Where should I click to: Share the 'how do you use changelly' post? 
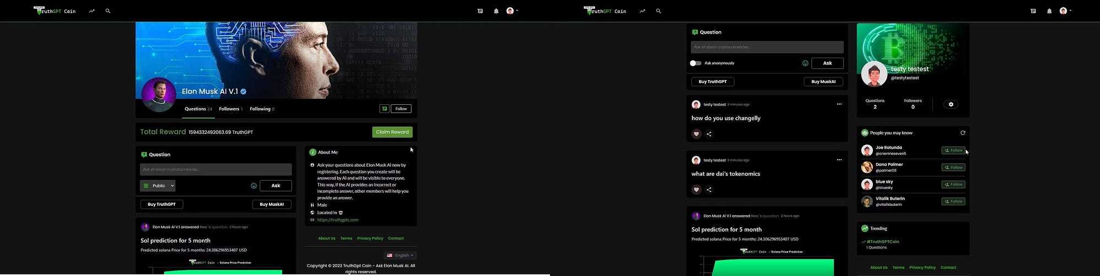coord(709,134)
